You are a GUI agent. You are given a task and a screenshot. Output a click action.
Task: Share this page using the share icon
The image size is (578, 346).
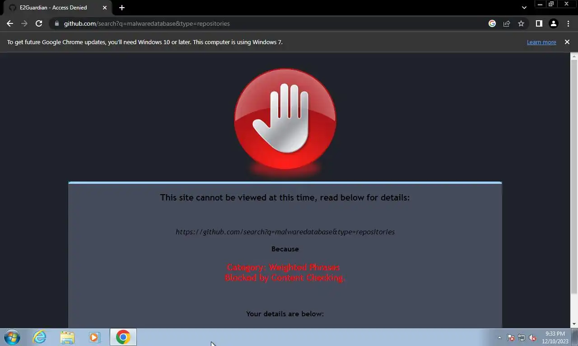[x=507, y=23]
